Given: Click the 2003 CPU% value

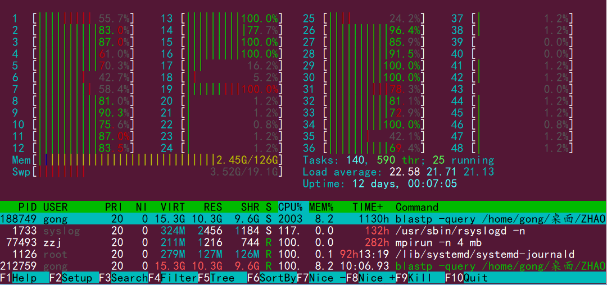Looking at the screenshot, I should point(291,219).
